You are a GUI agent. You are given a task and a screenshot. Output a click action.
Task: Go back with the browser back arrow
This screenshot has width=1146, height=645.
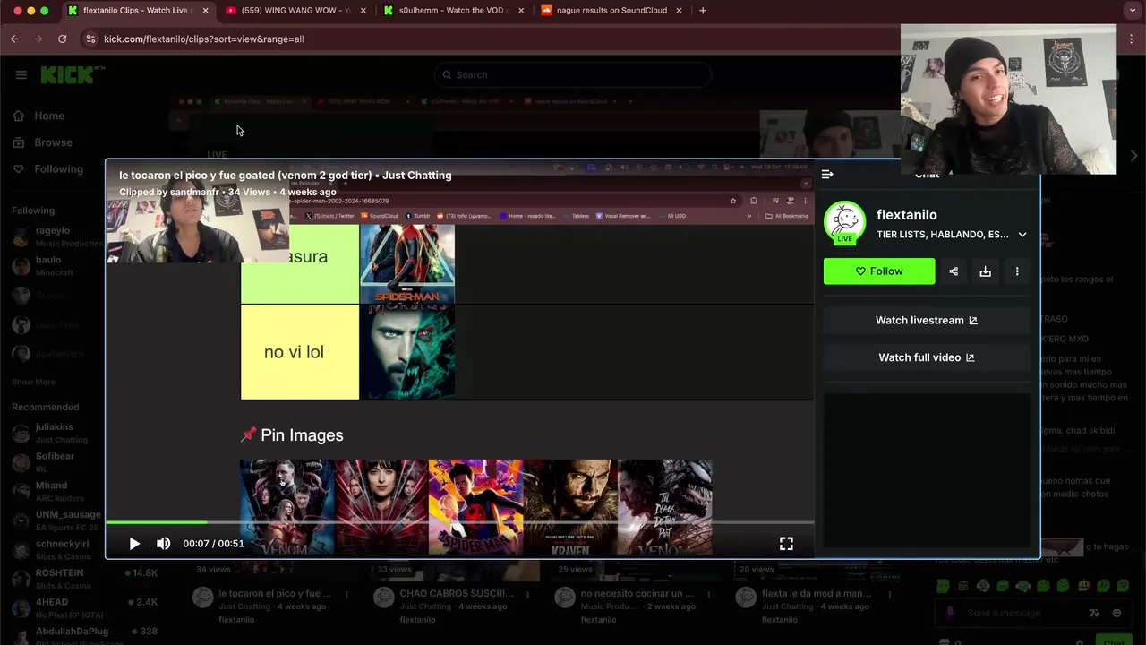point(14,39)
